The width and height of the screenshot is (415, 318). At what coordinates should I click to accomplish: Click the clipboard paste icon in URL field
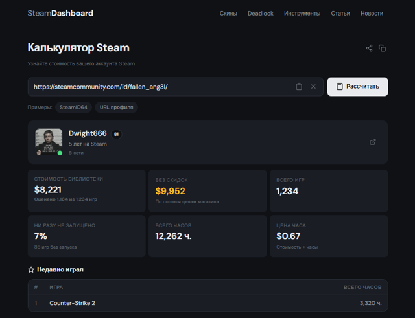[299, 87]
